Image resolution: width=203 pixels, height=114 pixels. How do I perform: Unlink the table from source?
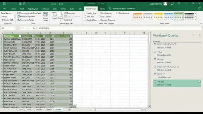point(68,20)
